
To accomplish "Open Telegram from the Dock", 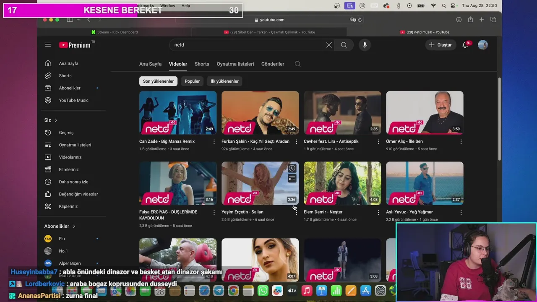I will pyautogui.click(x=219, y=290).
